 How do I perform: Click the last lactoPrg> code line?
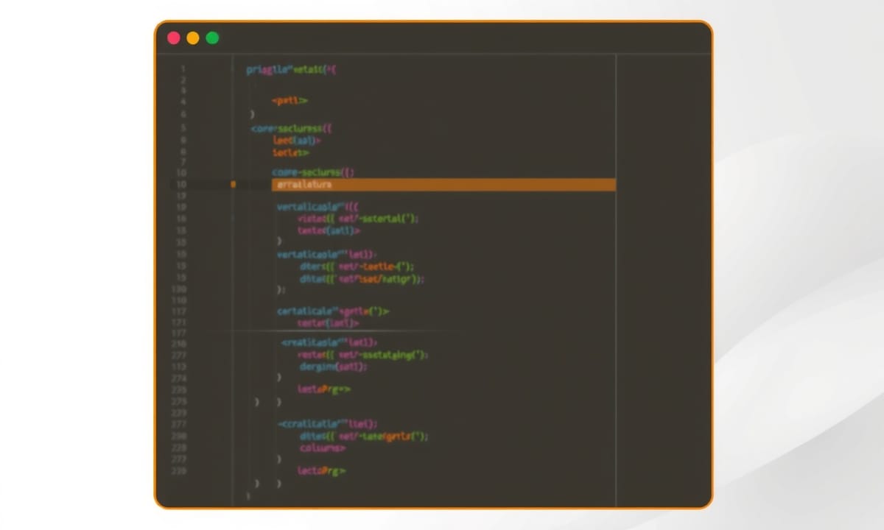321,470
